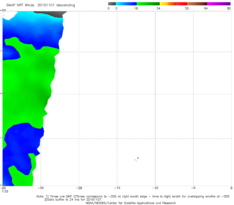The height and width of the screenshot is (205, 234).
Task: Click the longitude axis label '-15'
Action: pos(117,188)
